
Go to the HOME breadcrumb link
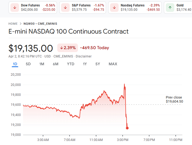tap(13, 24)
